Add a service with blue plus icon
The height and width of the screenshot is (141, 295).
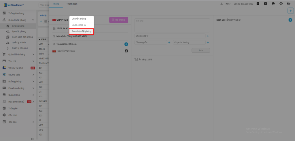[x=290, y=20]
